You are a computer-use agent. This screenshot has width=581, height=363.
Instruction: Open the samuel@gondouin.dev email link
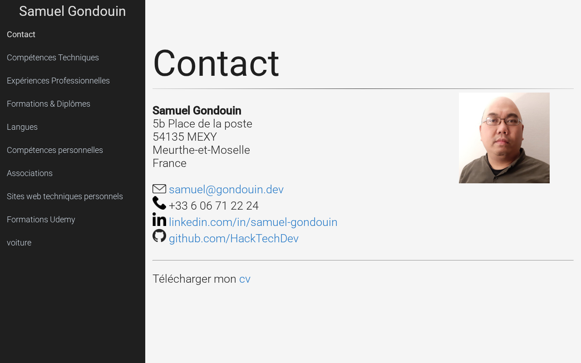coord(226,190)
